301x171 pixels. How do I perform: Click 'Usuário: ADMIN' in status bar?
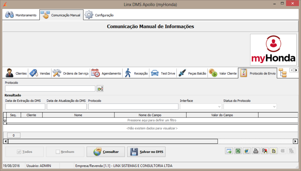(x=39, y=166)
